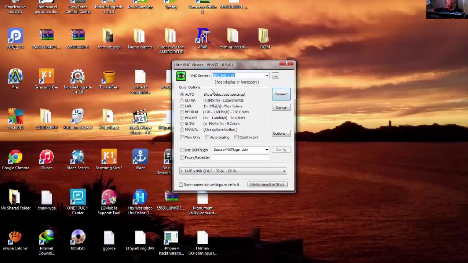This screenshot has width=468, height=263.
Task: Open the Point Blank icon
Action: (x=109, y=119)
